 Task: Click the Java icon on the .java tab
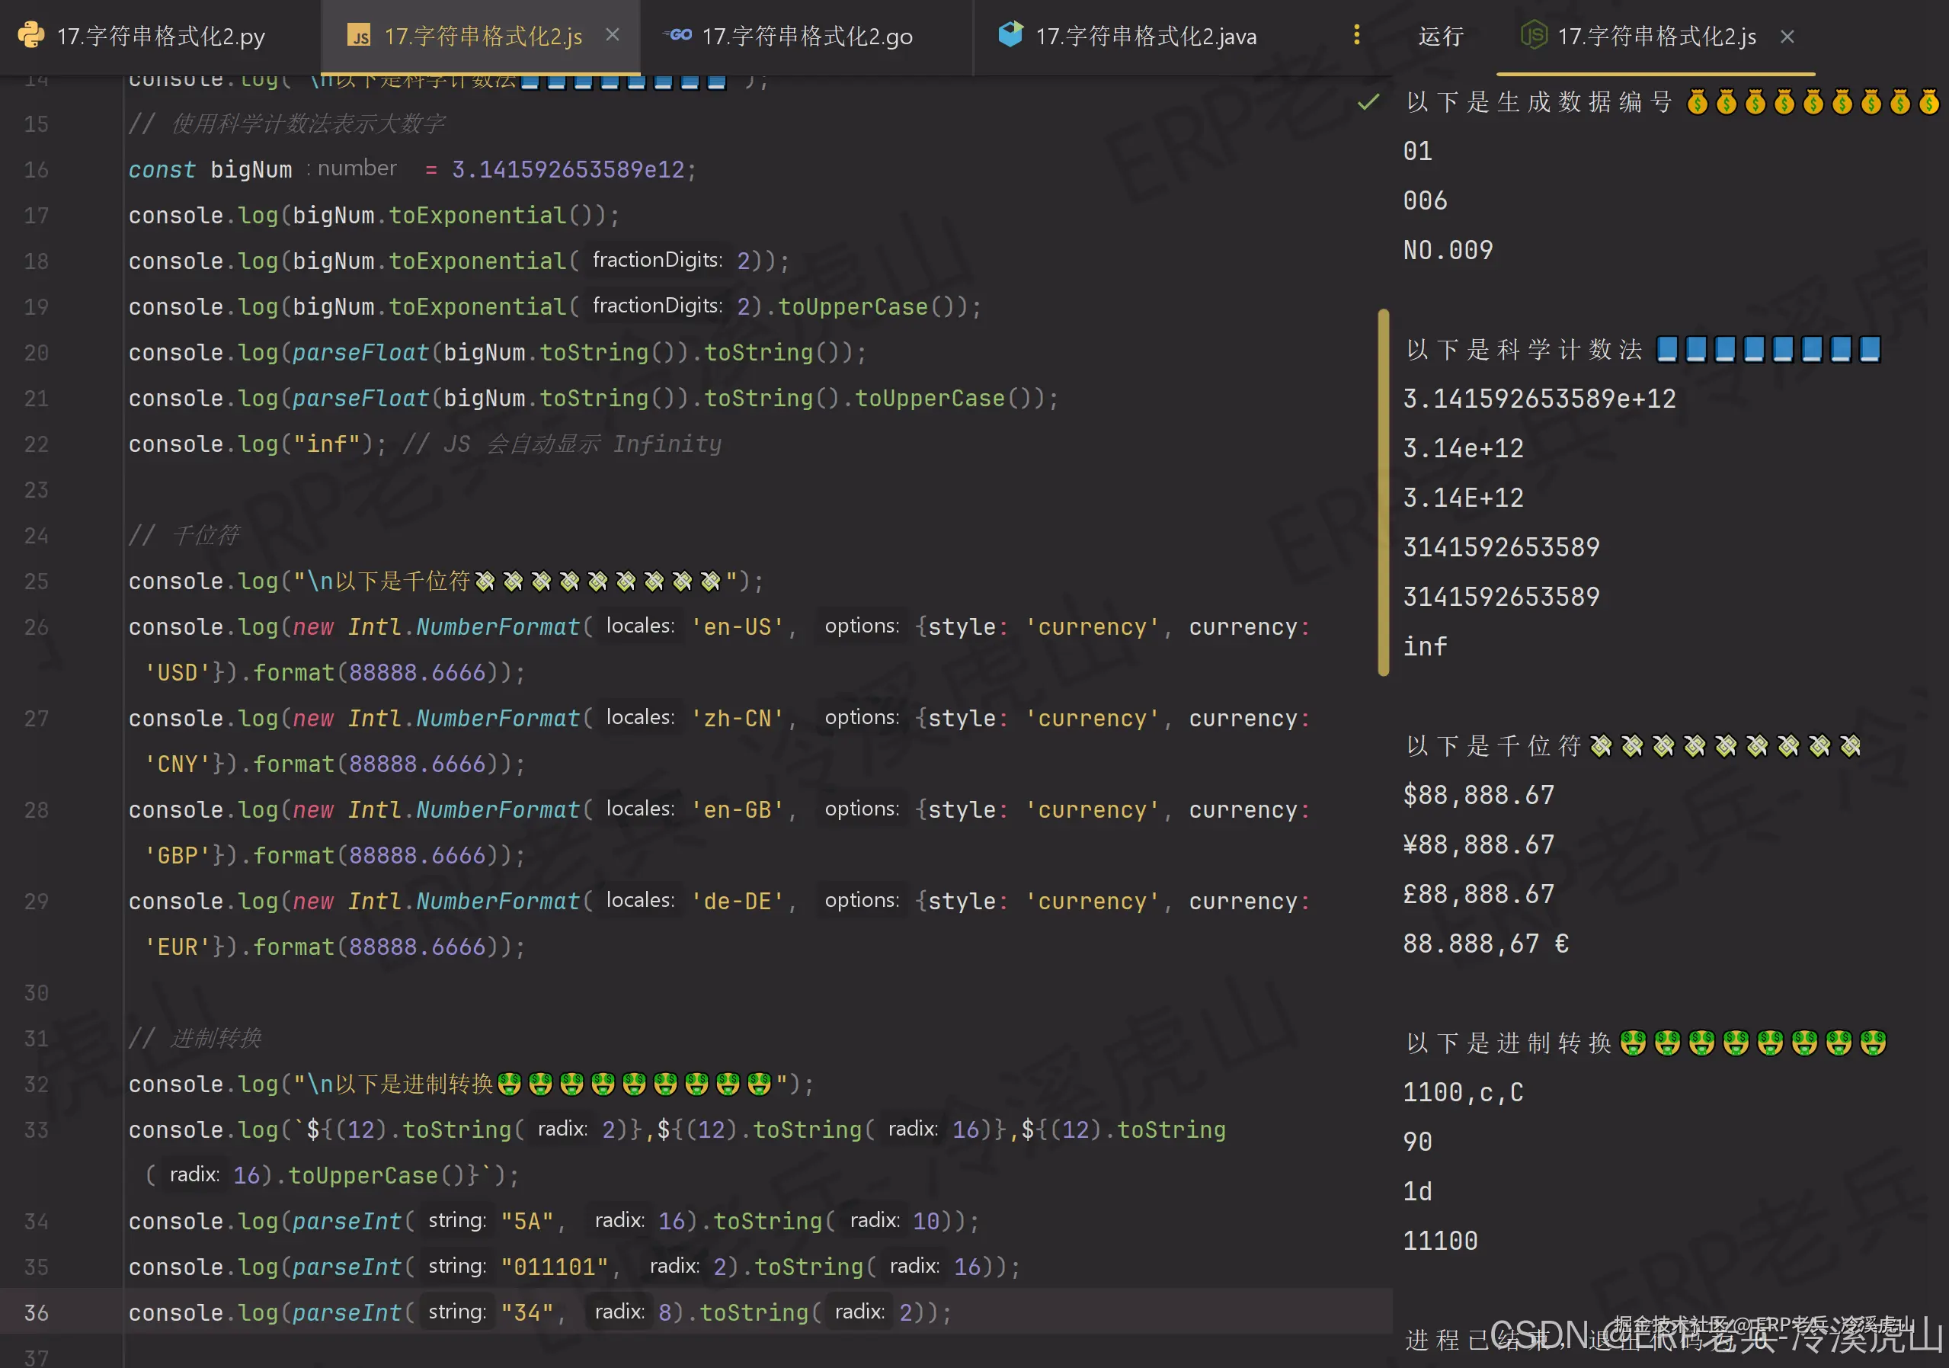pyautogui.click(x=1010, y=36)
